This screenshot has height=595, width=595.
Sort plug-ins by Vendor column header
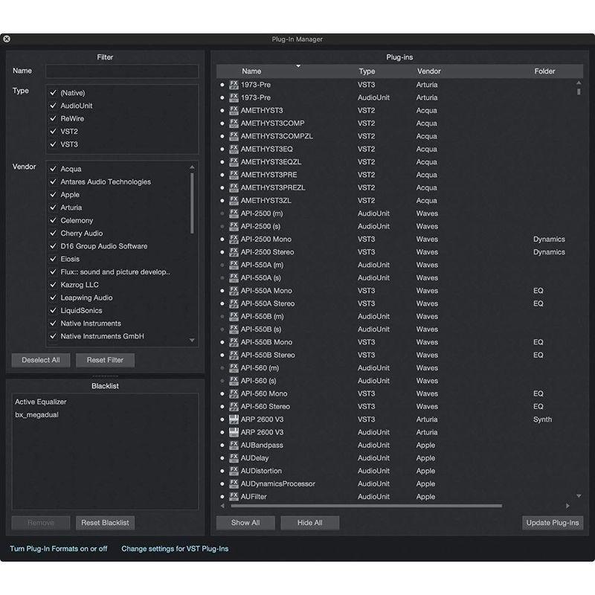(429, 71)
